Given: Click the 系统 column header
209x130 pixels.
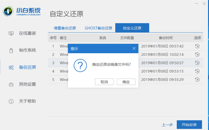Looking at the screenshot, I should (103, 38).
